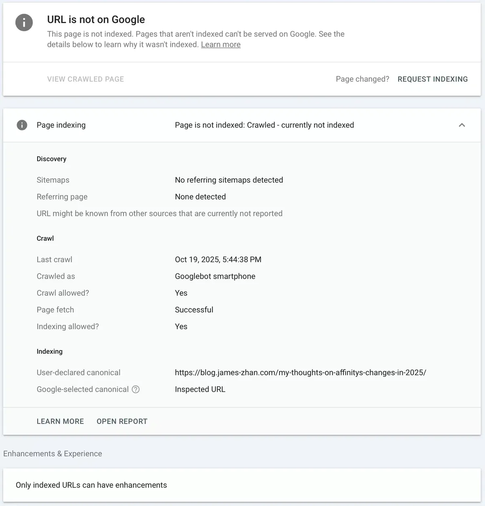The height and width of the screenshot is (506, 485).
Task: Click "No referring sitemaps detected" text
Action: click(229, 180)
